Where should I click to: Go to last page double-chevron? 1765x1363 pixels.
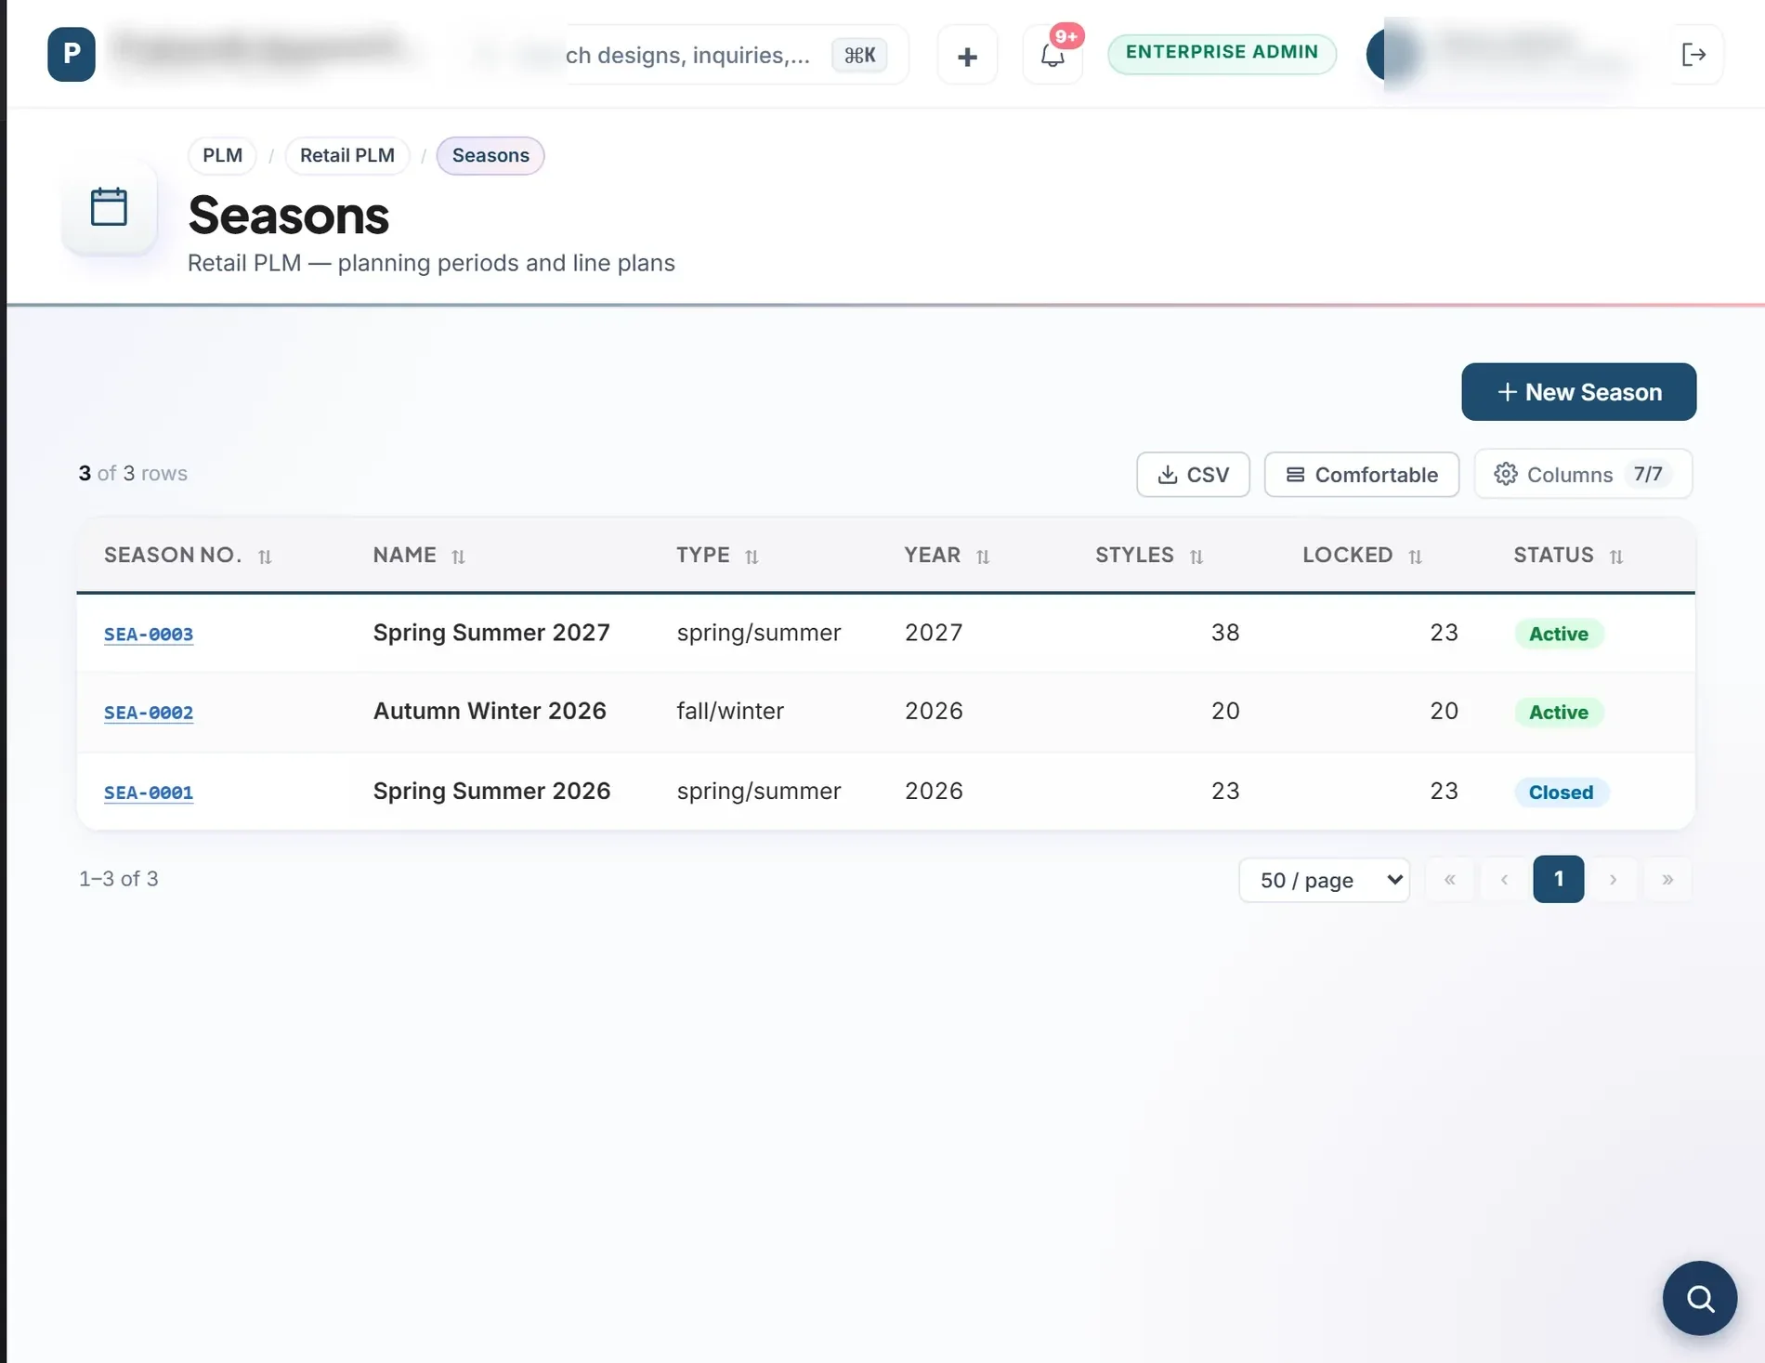(x=1667, y=879)
